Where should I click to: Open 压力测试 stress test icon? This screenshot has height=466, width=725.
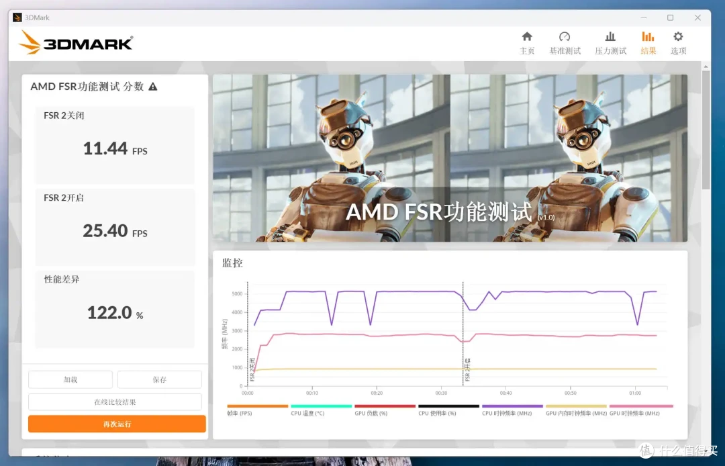[x=610, y=36]
